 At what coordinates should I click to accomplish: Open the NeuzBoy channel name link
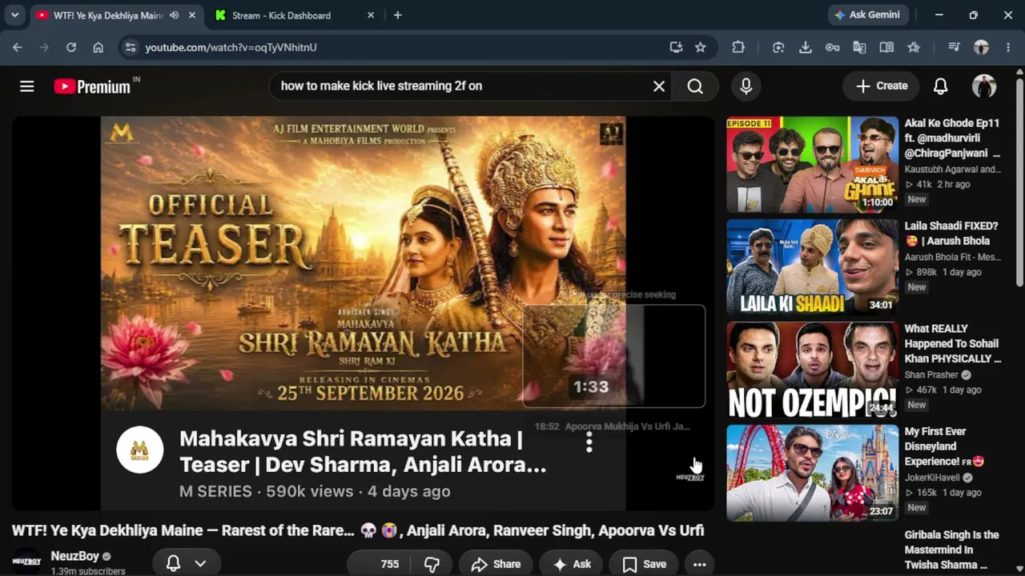coord(74,556)
